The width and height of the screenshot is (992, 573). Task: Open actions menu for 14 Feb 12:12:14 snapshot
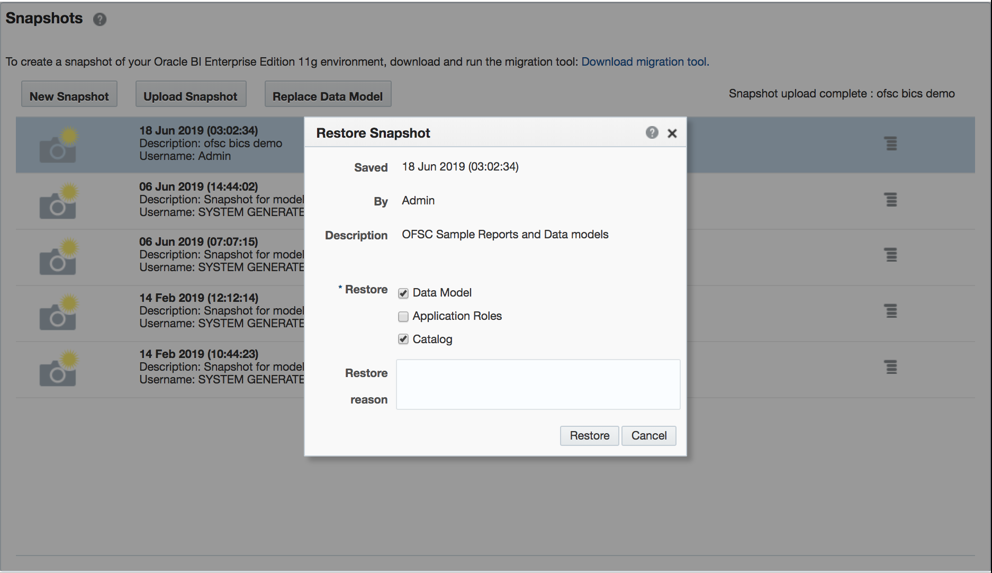[x=891, y=311]
